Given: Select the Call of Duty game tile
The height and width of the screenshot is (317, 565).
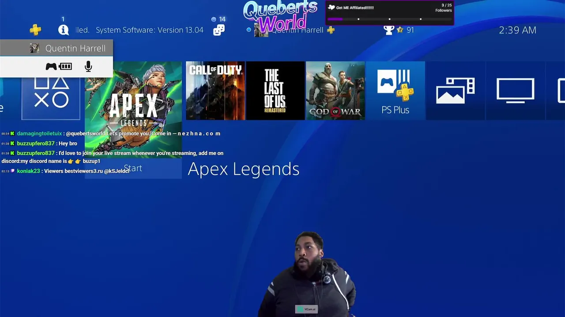Looking at the screenshot, I should click(215, 91).
